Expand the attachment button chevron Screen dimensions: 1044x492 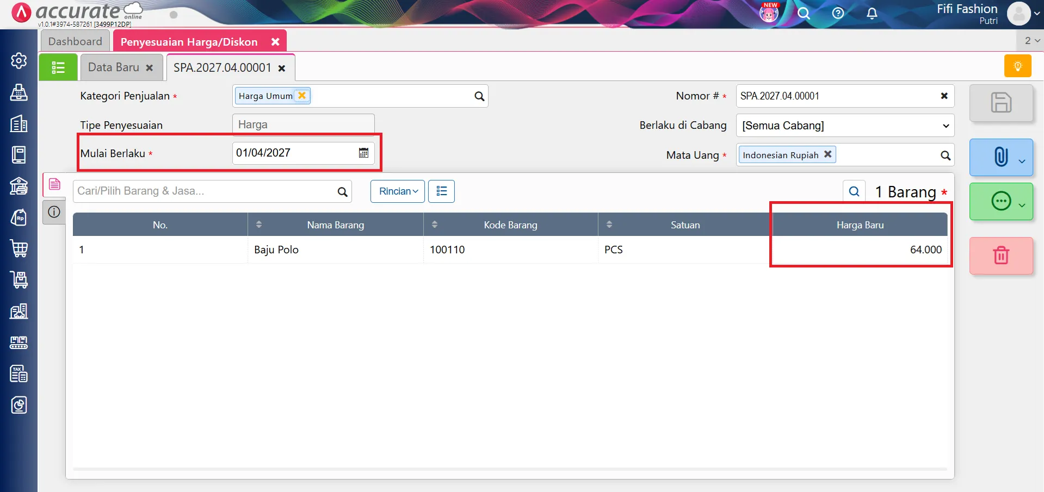pos(1022,161)
